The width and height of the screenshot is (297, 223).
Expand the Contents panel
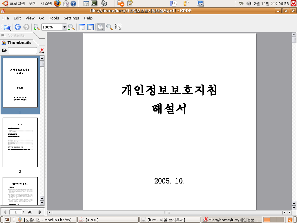coord(13,35)
